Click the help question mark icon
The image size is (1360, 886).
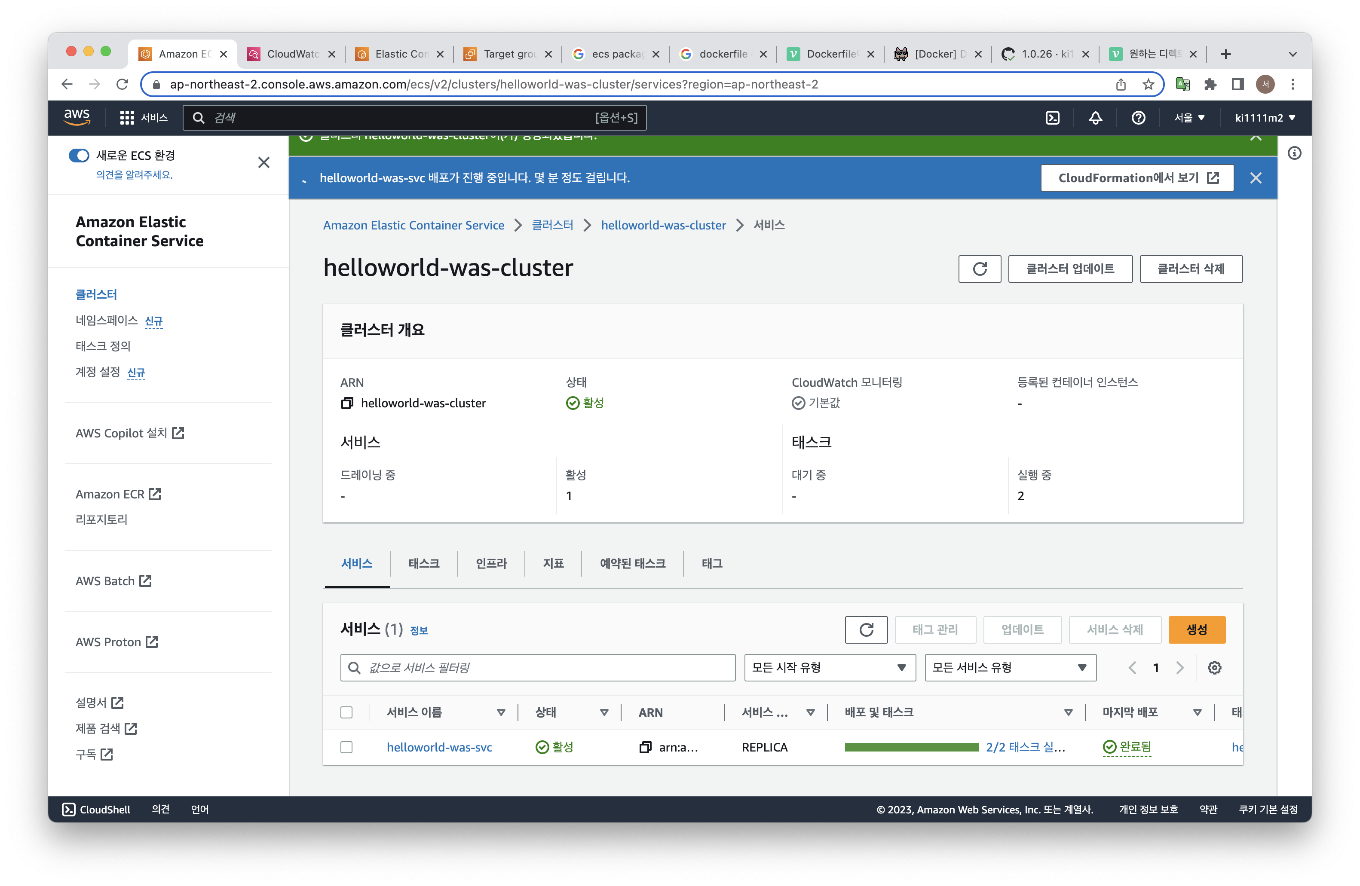point(1138,118)
